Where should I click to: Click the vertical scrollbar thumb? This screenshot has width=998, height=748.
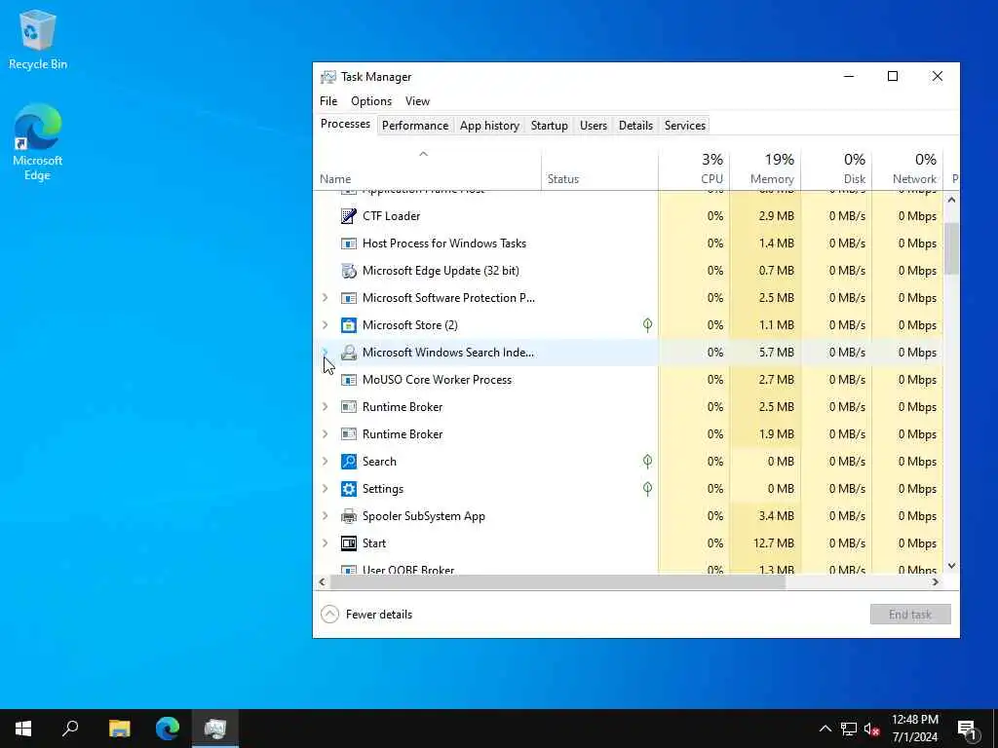coord(951,248)
